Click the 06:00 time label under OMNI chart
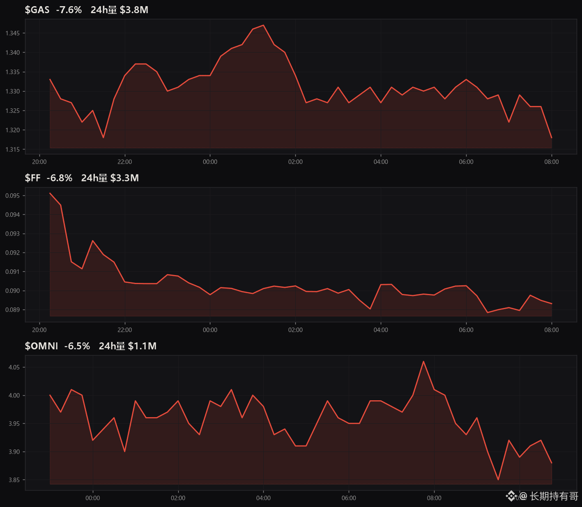 pyautogui.click(x=349, y=498)
